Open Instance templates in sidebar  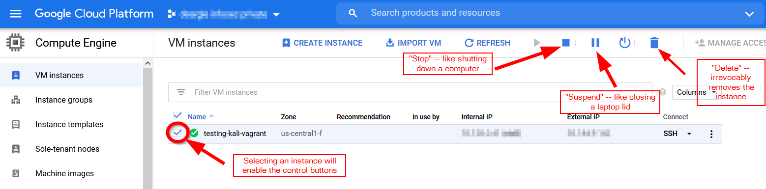(x=69, y=124)
